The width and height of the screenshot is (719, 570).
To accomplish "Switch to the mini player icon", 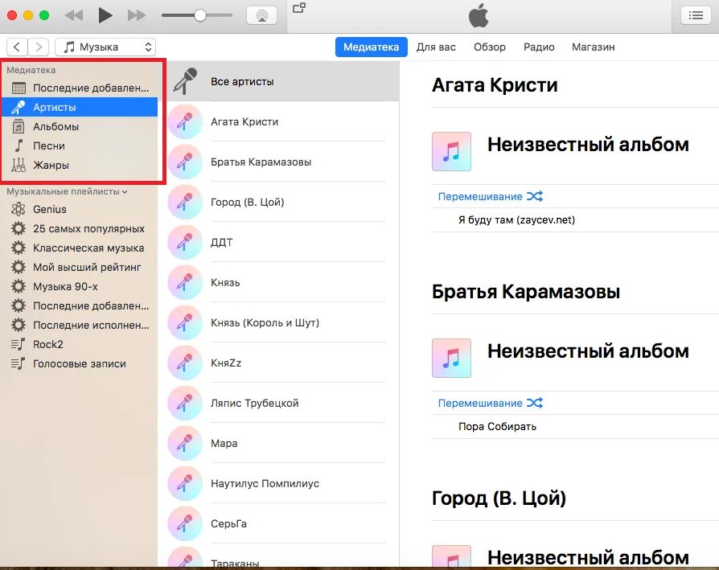I will pyautogui.click(x=299, y=8).
